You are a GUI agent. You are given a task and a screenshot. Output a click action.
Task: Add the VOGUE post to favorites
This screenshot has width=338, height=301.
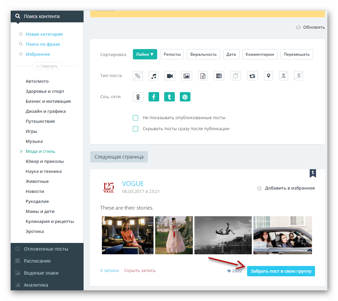pyautogui.click(x=286, y=188)
